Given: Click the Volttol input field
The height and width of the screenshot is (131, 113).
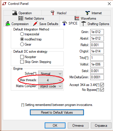Looking at the screenshot, I should [97, 64].
